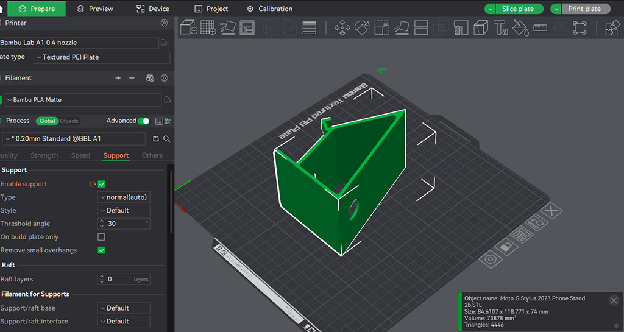The height and width of the screenshot is (332, 624).
Task: Click the Slice plate button
Action: click(x=517, y=9)
